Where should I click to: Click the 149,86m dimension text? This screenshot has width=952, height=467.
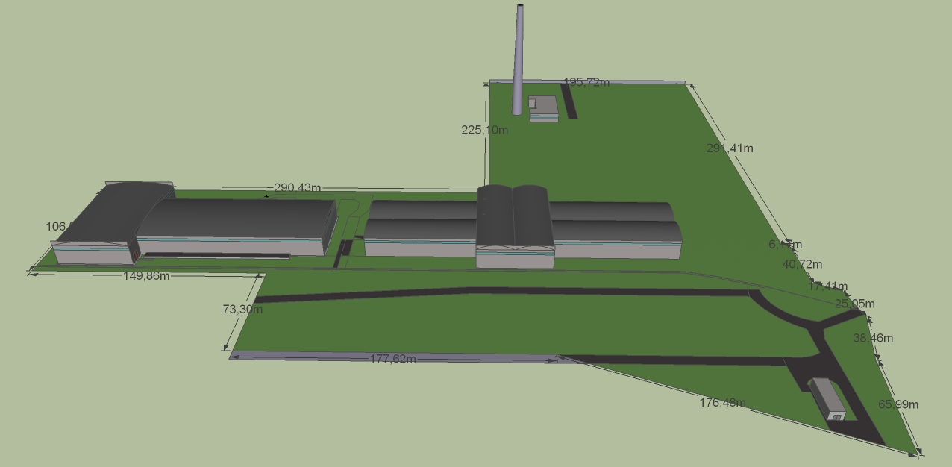(145, 275)
